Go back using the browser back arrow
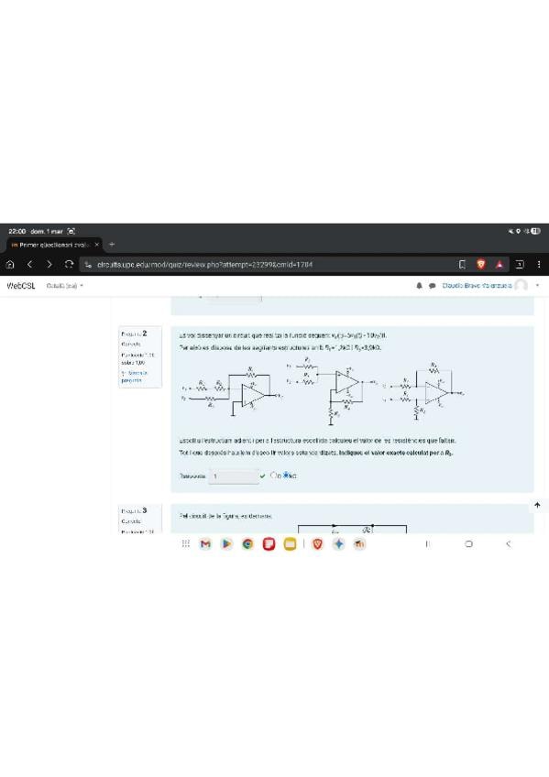This screenshot has width=549, height=777. tap(29, 265)
